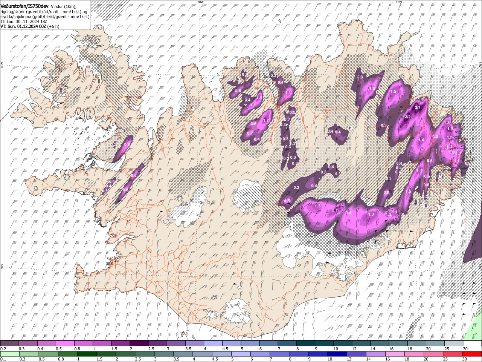This screenshot has height=362, width=482.
Task: Click the '15W' longitude label
Action: pos(399,2)
